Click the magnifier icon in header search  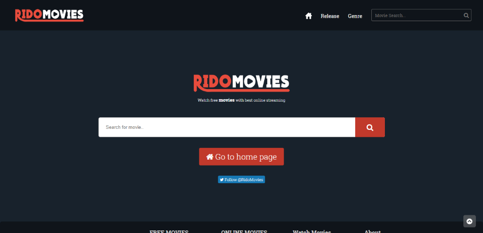466,16
